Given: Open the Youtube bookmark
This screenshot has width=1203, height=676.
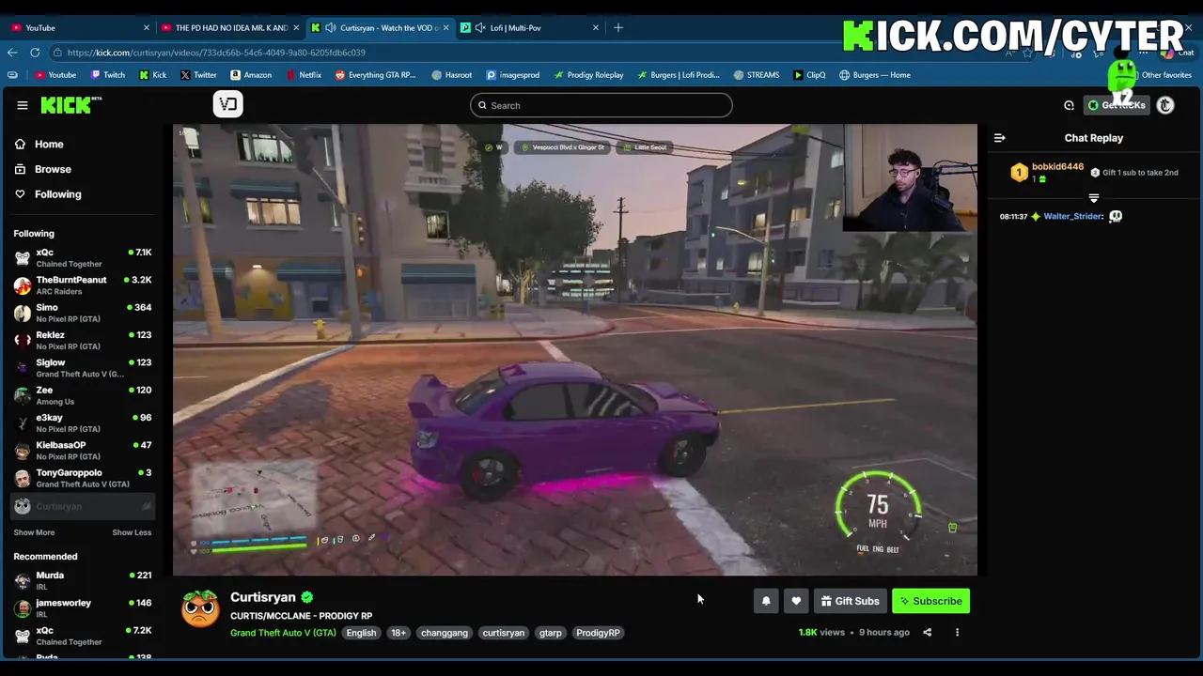Looking at the screenshot, I should (x=55, y=75).
